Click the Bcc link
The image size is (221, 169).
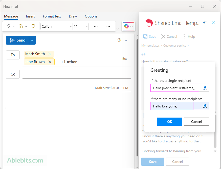pyautogui.click(x=125, y=59)
